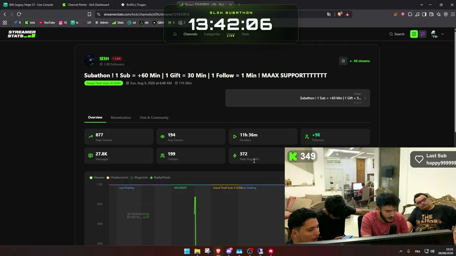Open the YouTube bookmark
This screenshot has width=456, height=256.
47,22
